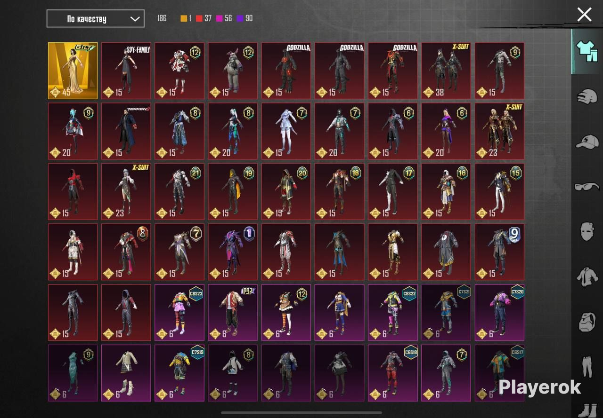Filter by purple quality swatch (90)

[240, 19]
